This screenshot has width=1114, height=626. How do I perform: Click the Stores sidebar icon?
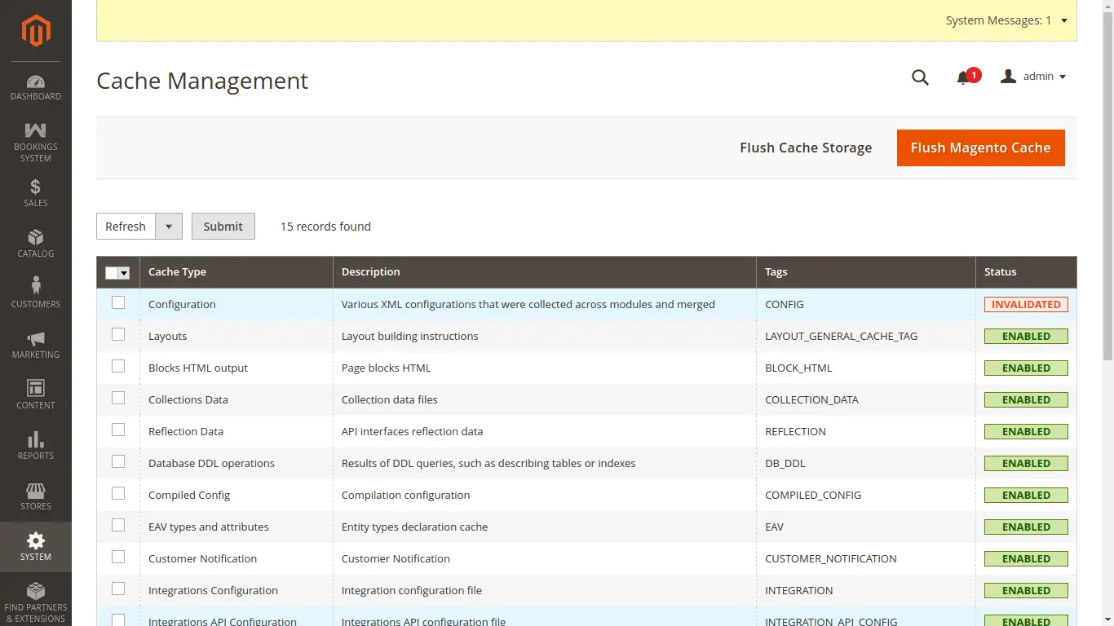click(x=35, y=496)
